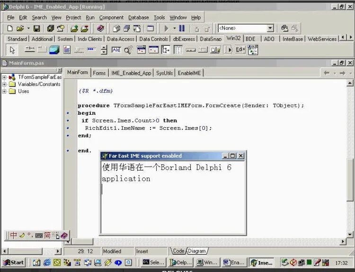This screenshot has width=355, height=272.
Task: Switch to Ena... Word taskbar button
Action: click(x=234, y=263)
